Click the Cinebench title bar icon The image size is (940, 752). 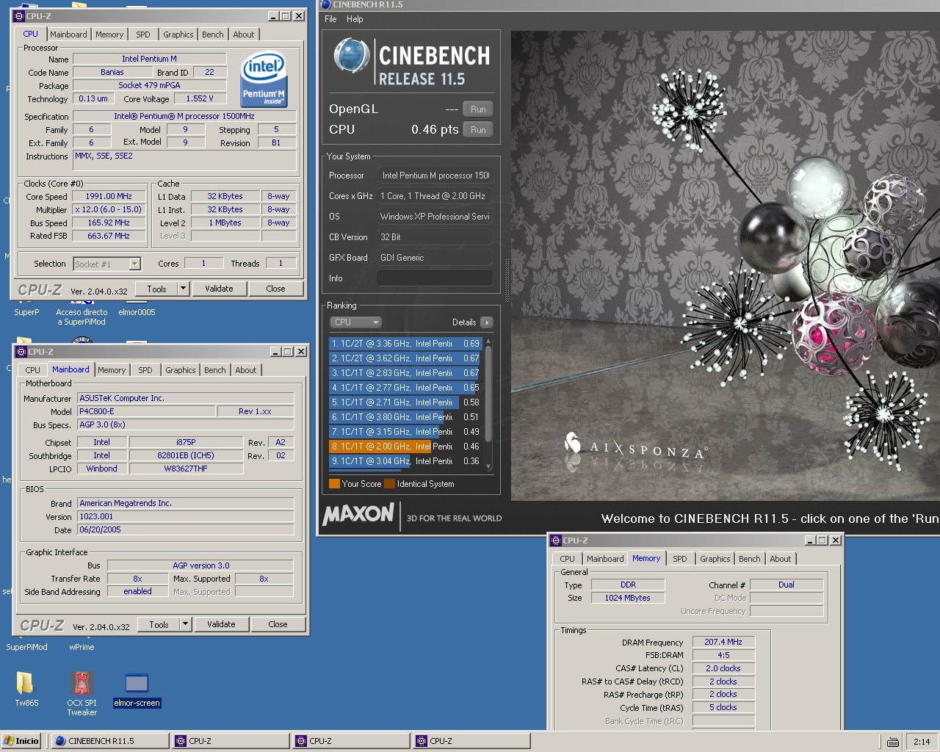(325, 4)
